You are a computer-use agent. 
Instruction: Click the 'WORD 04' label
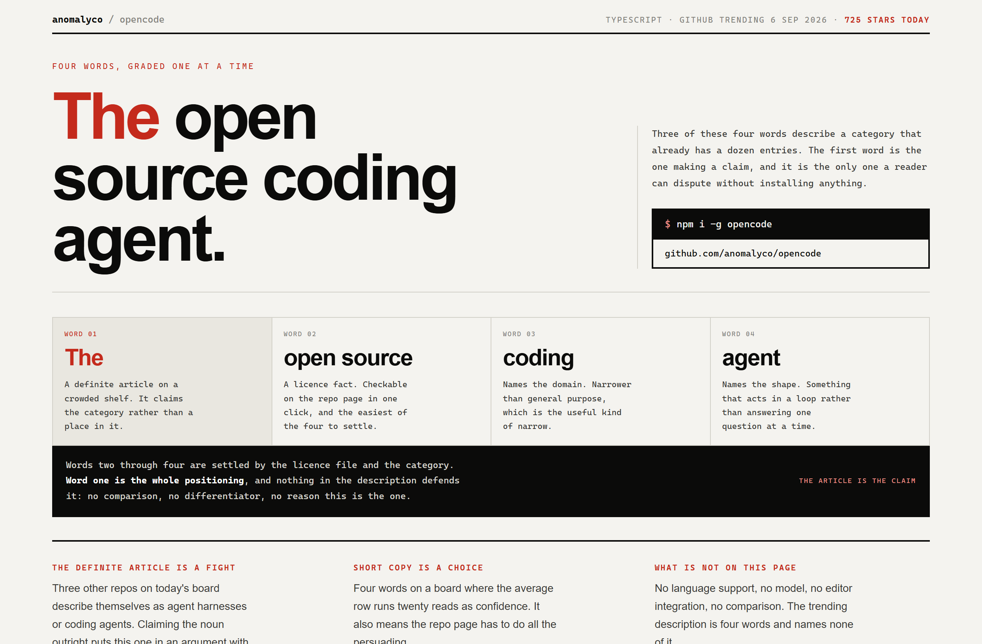click(738, 334)
